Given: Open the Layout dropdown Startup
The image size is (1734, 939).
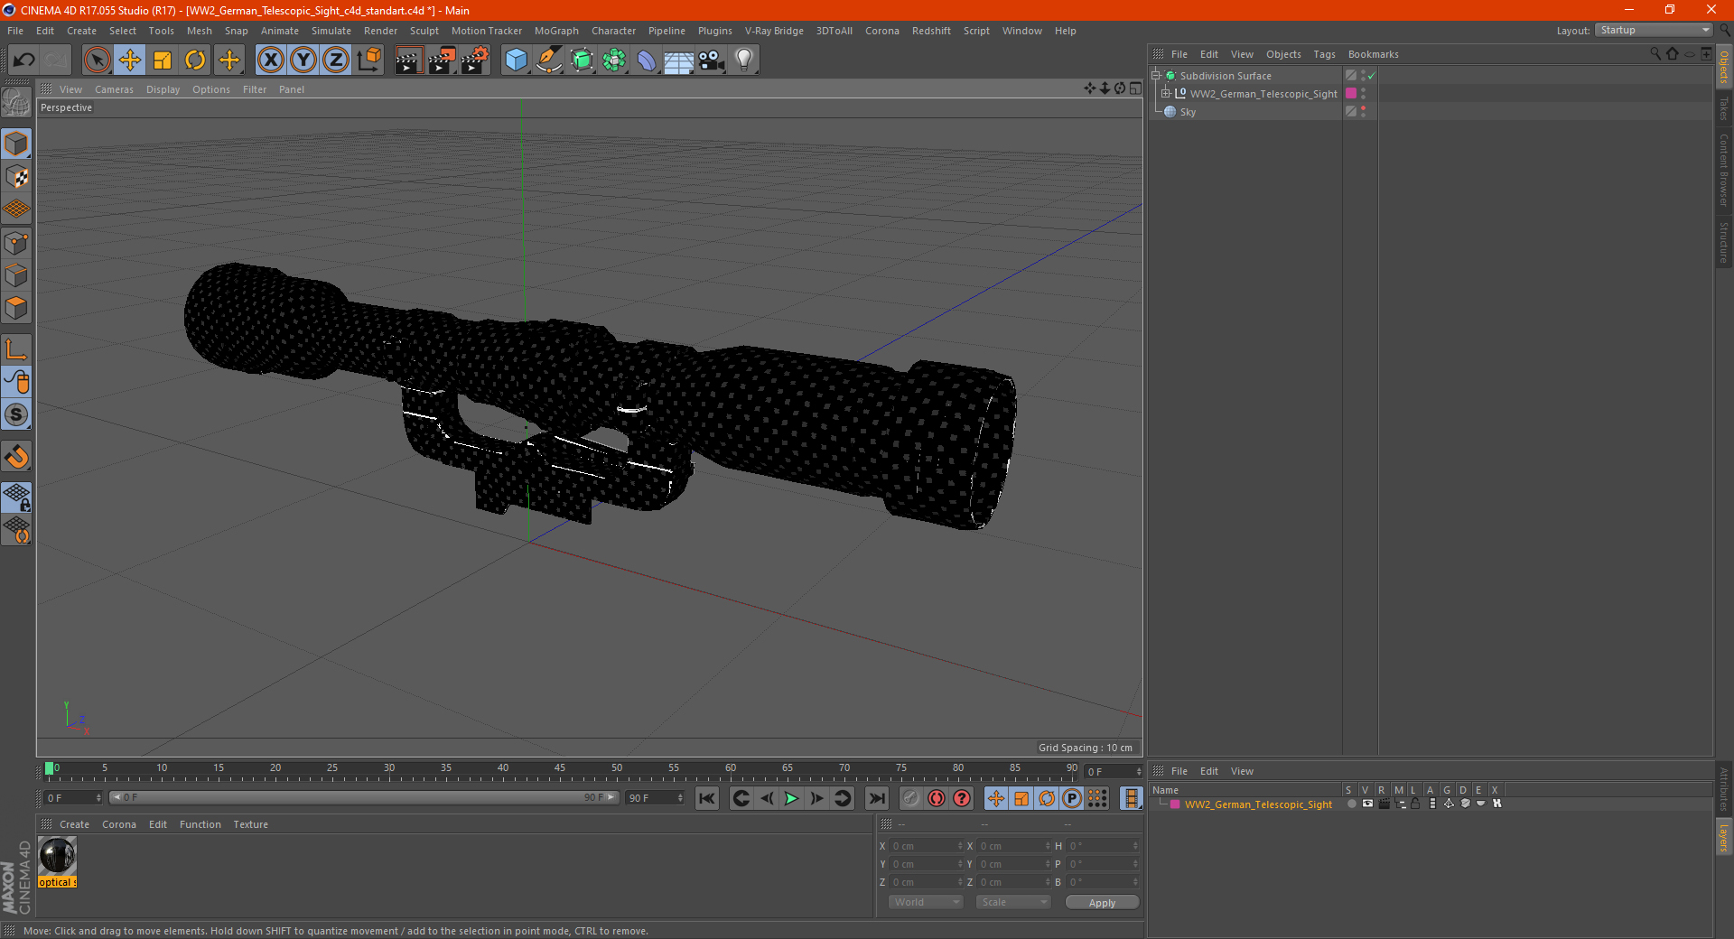Looking at the screenshot, I should tap(1655, 30).
